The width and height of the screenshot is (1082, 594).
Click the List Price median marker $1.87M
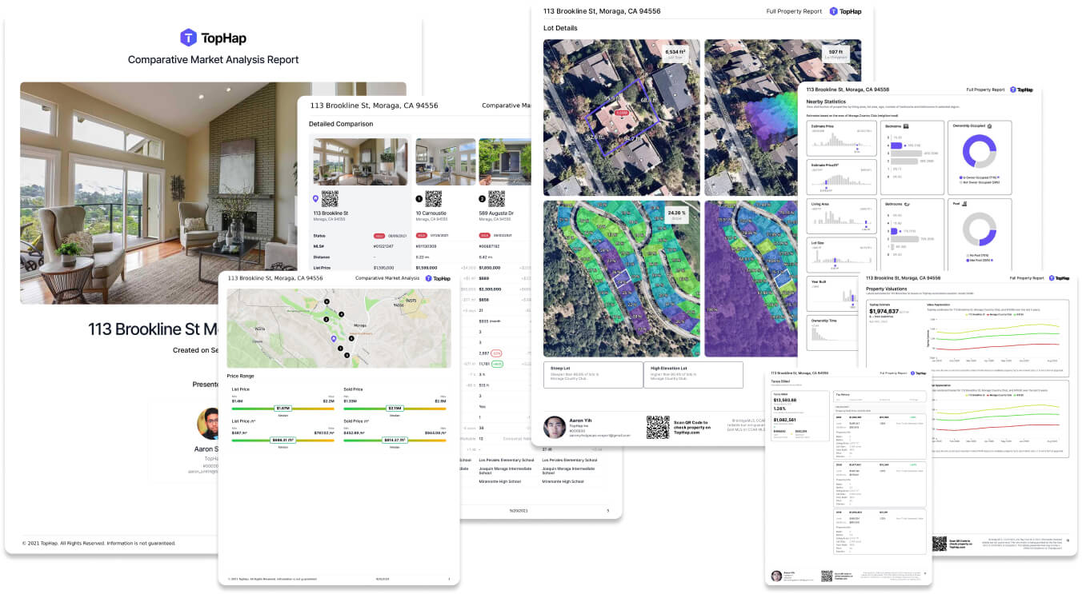tap(283, 409)
